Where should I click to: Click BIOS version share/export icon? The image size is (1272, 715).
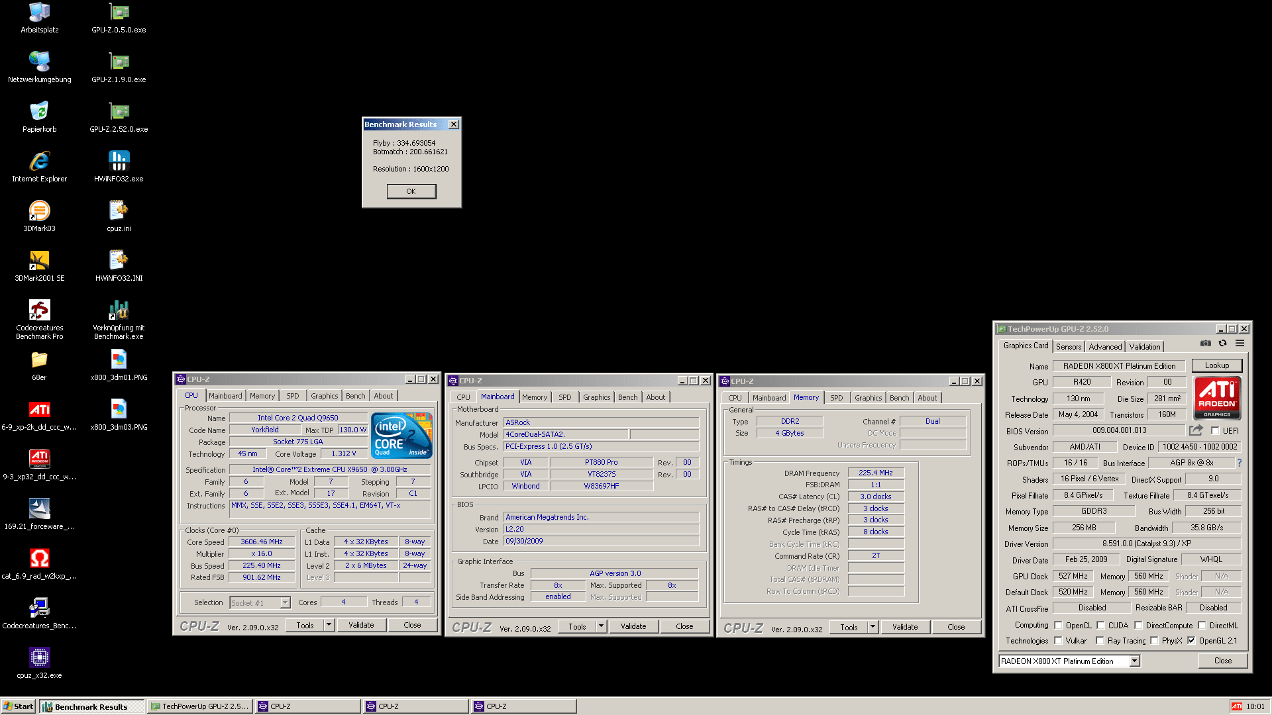coord(1196,430)
